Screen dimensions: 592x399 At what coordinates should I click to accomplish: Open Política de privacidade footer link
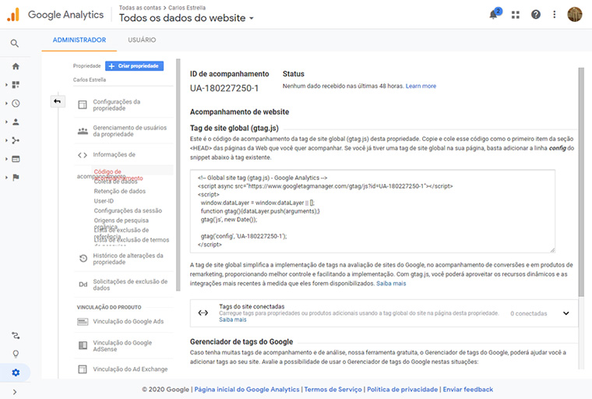403,389
